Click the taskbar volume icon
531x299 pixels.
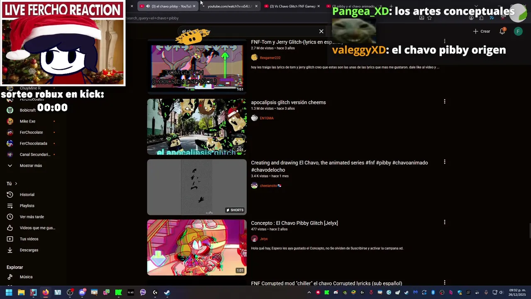click(501, 292)
